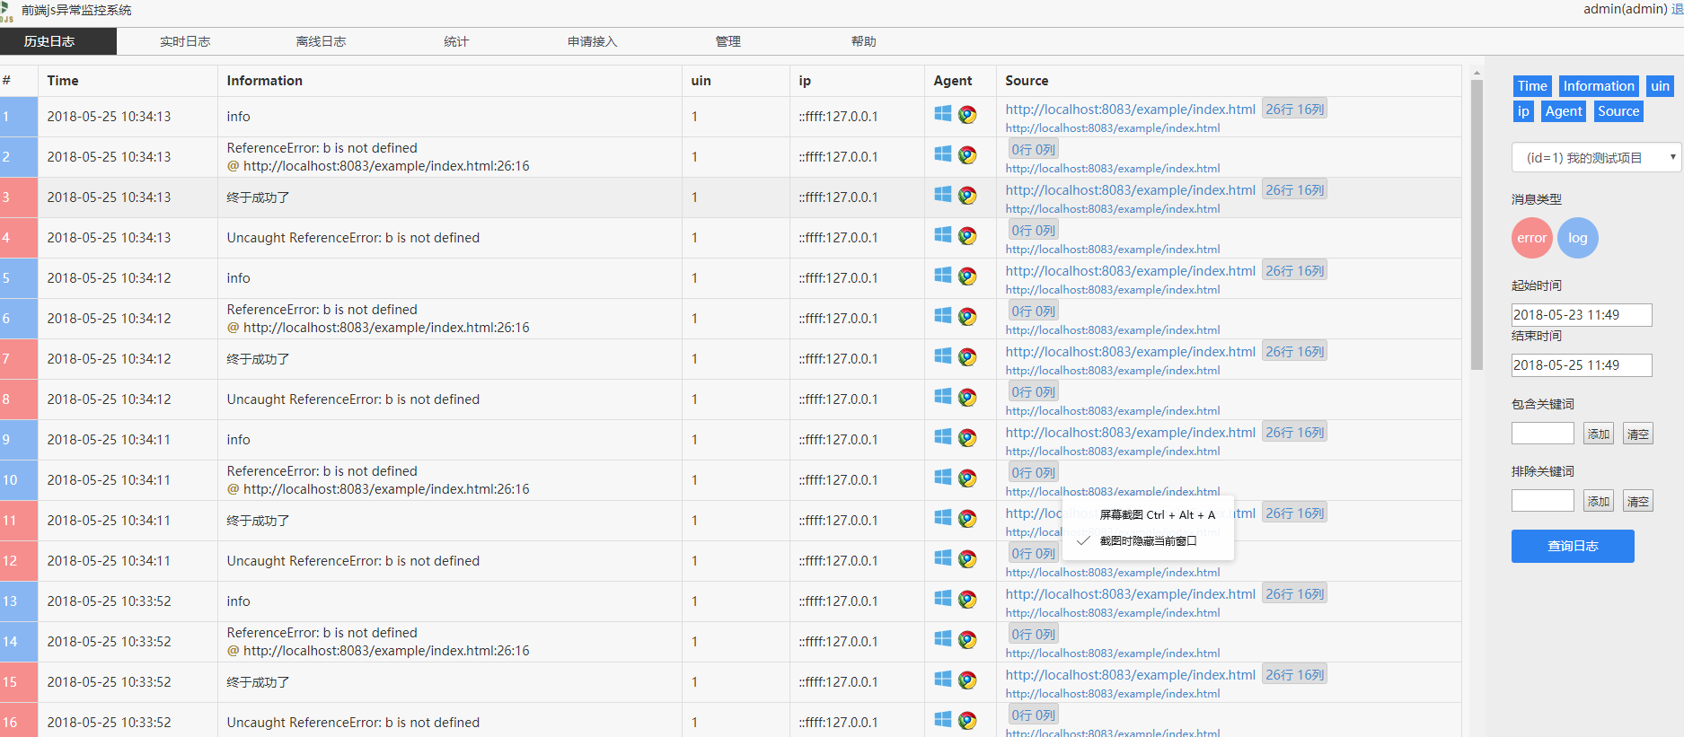The height and width of the screenshot is (737, 1684).
Task: Open row 5 source link index.html
Action: coord(1130,270)
